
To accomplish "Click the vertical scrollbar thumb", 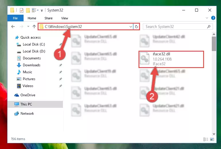I will coord(214,44).
